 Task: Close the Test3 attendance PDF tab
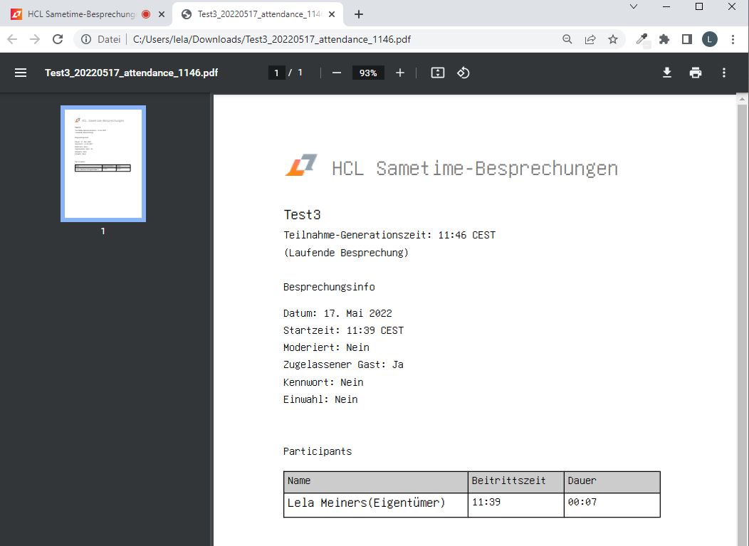tap(332, 14)
